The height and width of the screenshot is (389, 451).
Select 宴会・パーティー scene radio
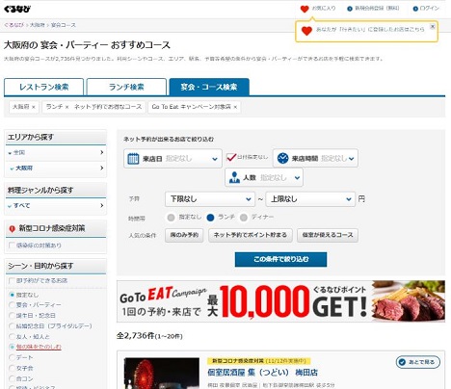coord(12,305)
